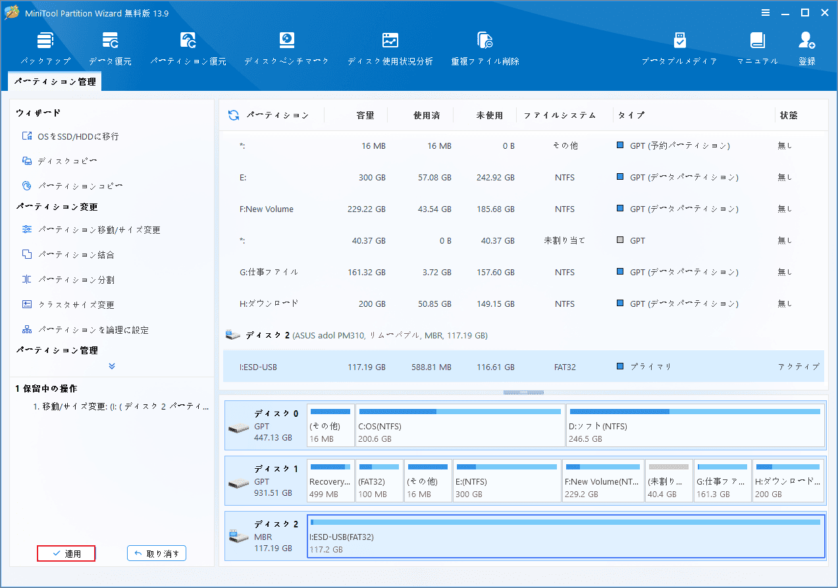The height and width of the screenshot is (588, 838).
Task: Click G:仕事ファ 161.3 GB block
Action: [x=722, y=481]
